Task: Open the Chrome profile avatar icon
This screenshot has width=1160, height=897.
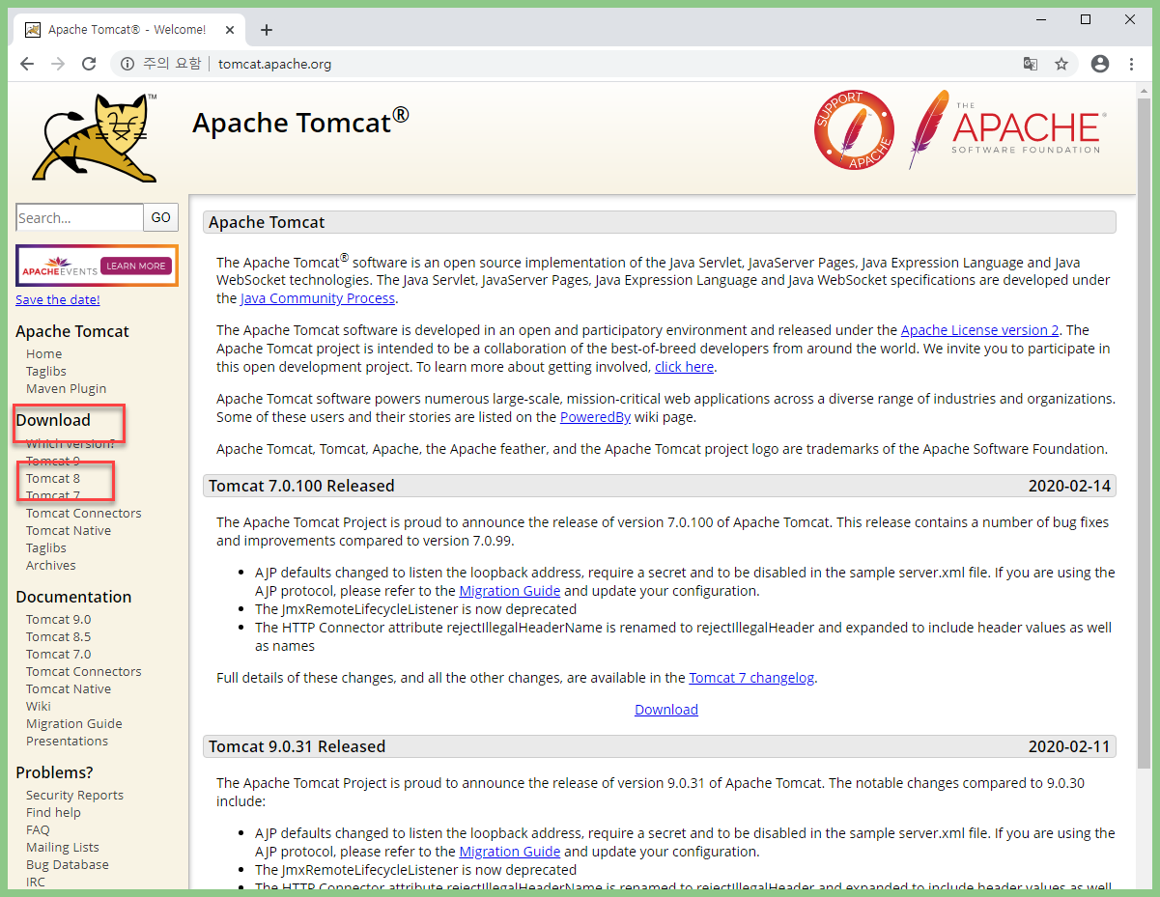Action: pyautogui.click(x=1100, y=64)
